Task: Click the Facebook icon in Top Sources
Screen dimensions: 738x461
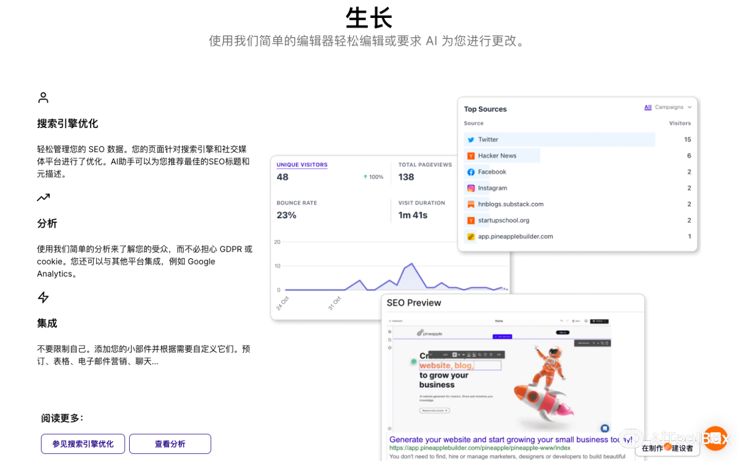Action: pos(471,172)
